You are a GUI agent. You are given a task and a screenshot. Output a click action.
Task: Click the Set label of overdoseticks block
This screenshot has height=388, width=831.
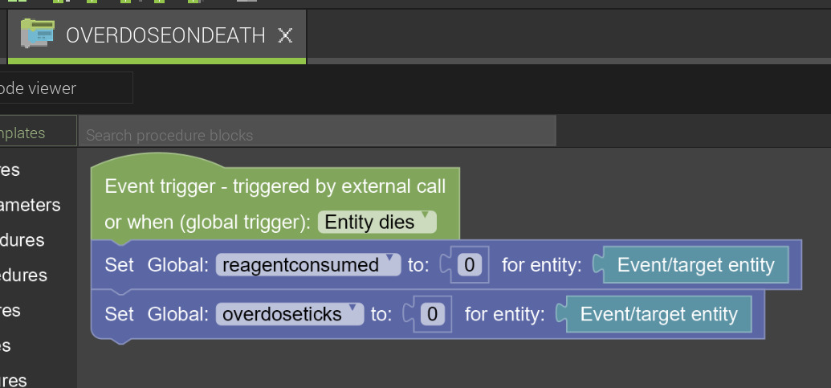pyautogui.click(x=120, y=314)
